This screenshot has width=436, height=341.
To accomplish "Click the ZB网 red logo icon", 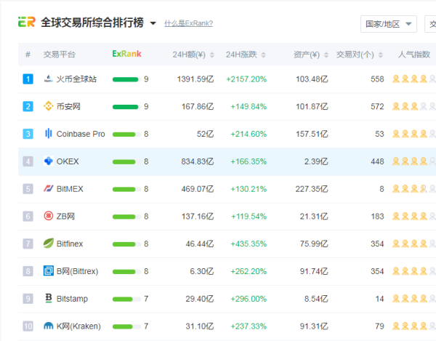I will tap(49, 216).
